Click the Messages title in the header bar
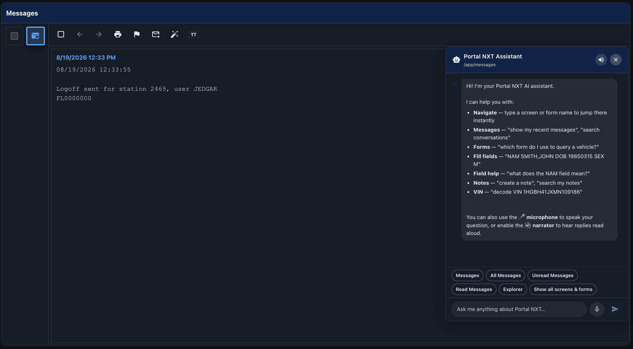 pos(22,13)
